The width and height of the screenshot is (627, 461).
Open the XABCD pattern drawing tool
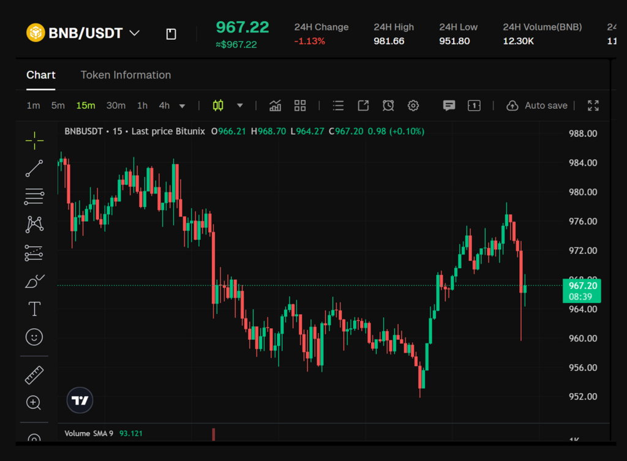point(34,225)
